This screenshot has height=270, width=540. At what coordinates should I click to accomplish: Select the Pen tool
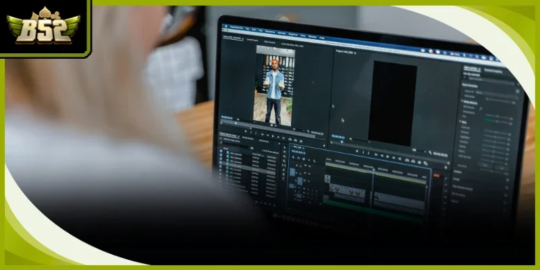pos(283,170)
